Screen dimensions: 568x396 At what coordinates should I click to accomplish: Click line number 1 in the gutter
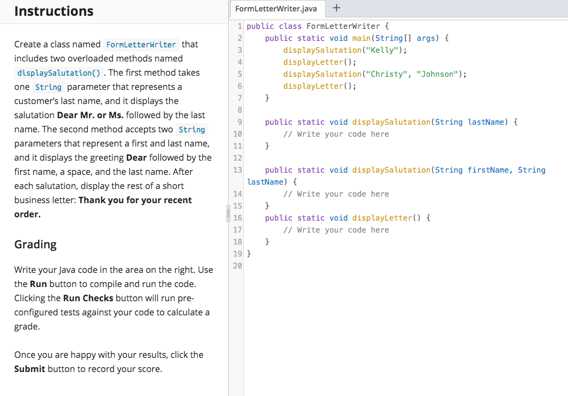click(240, 26)
